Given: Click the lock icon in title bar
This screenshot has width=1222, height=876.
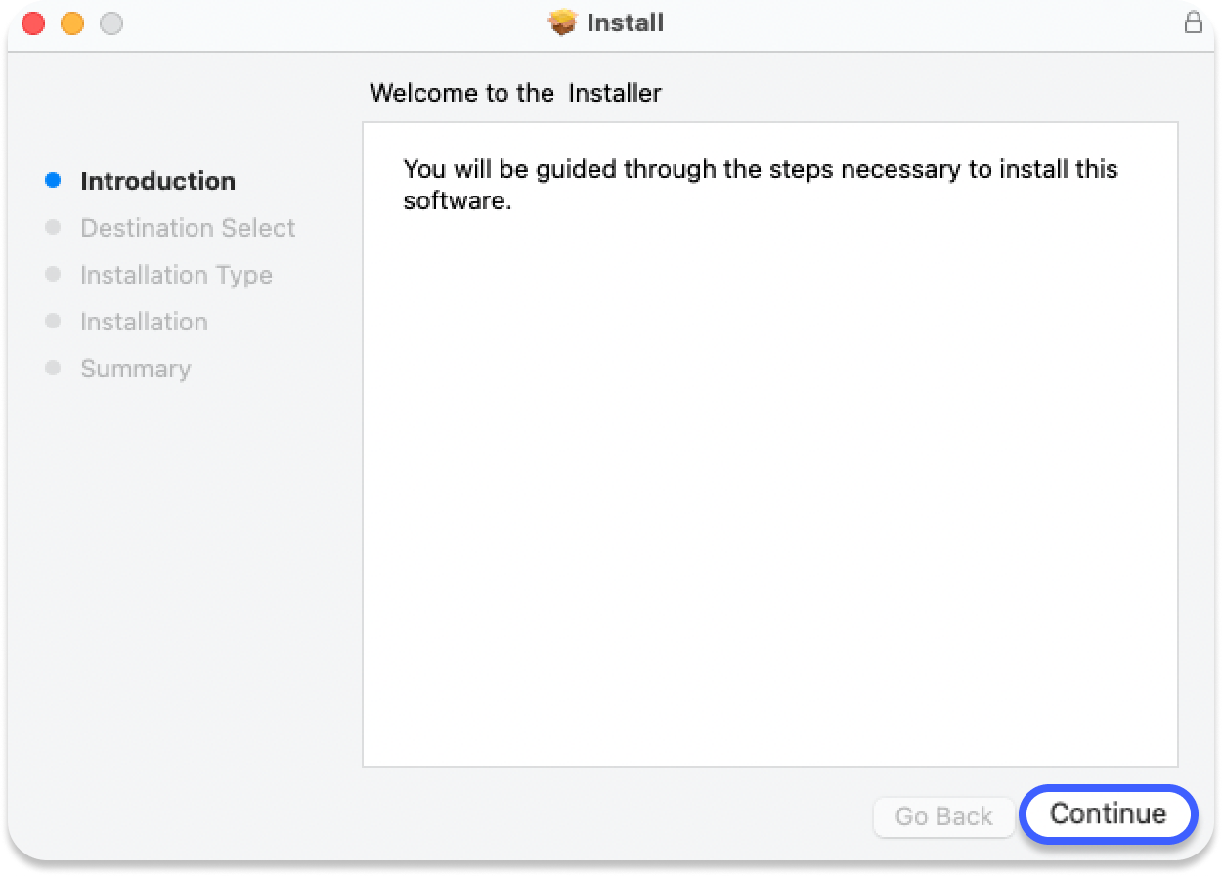Looking at the screenshot, I should [x=1193, y=22].
